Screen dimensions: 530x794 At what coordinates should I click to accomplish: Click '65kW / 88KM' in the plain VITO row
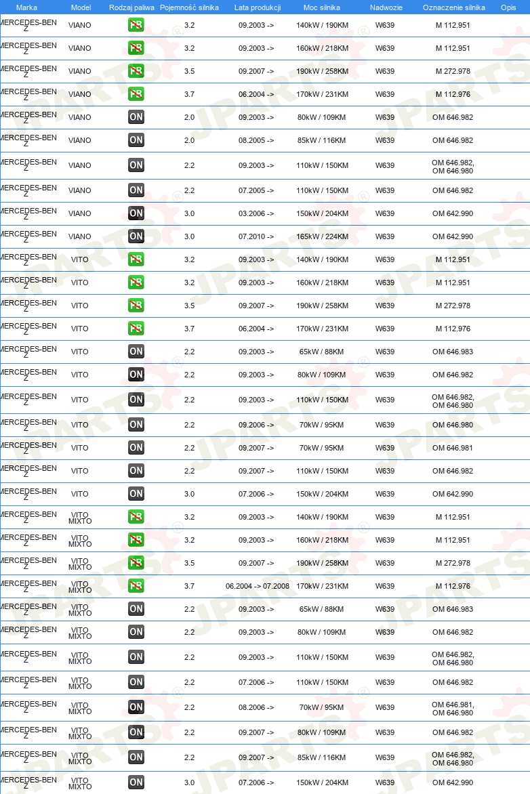pos(322,352)
